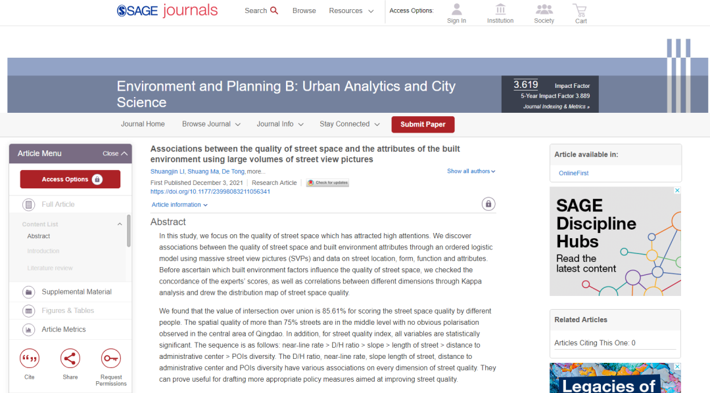Open the Browse Journal dropdown
The image size is (710, 393).
pos(211,124)
